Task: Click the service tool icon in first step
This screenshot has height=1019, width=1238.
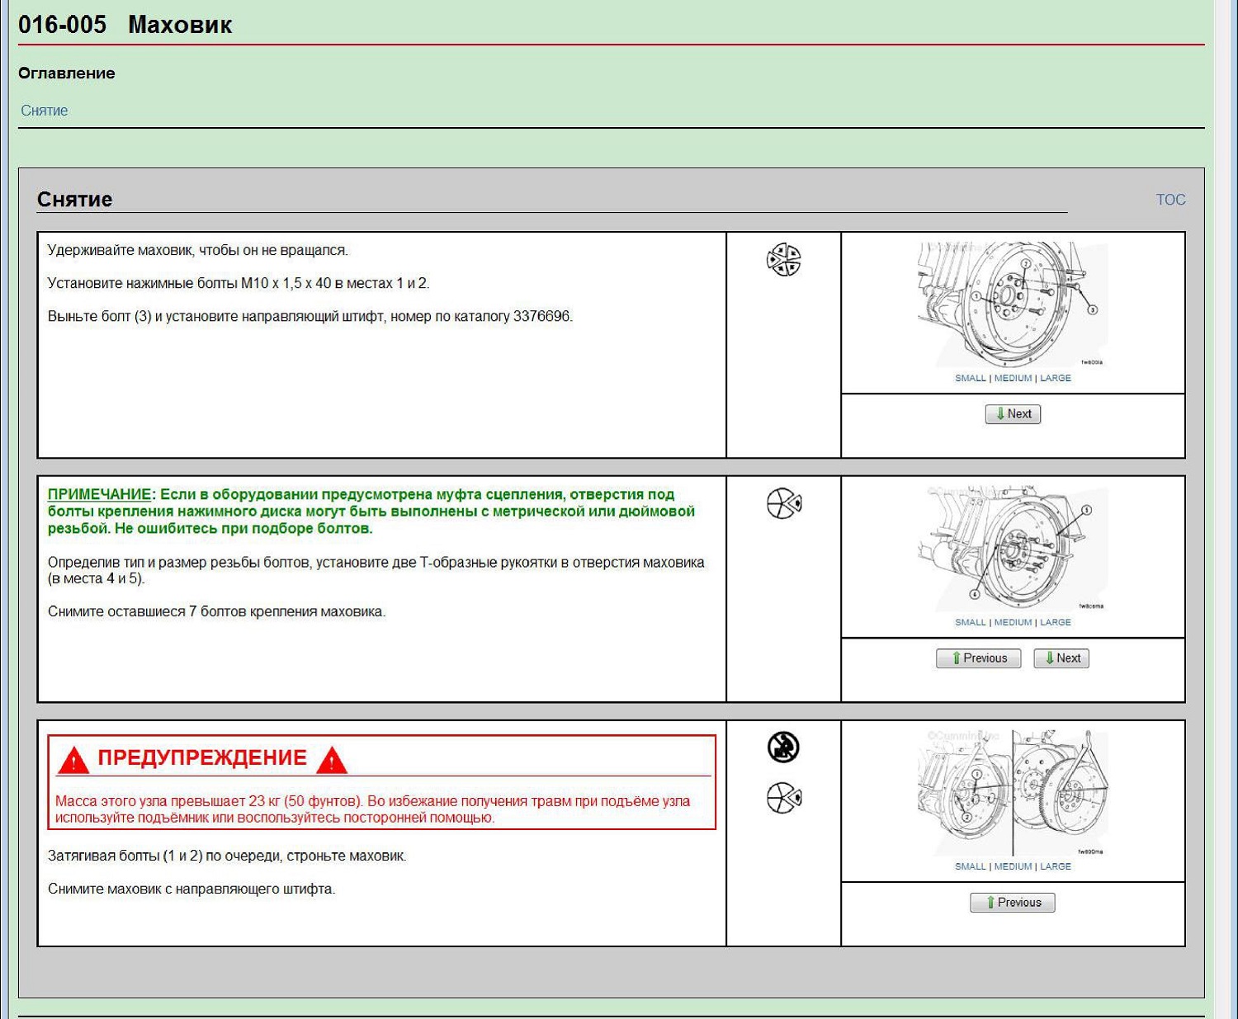Action: [x=783, y=260]
